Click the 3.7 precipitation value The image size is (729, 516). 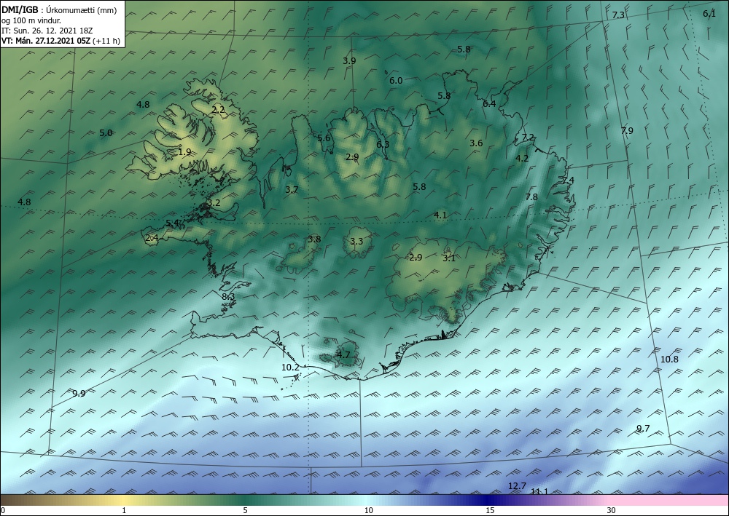pos(292,190)
